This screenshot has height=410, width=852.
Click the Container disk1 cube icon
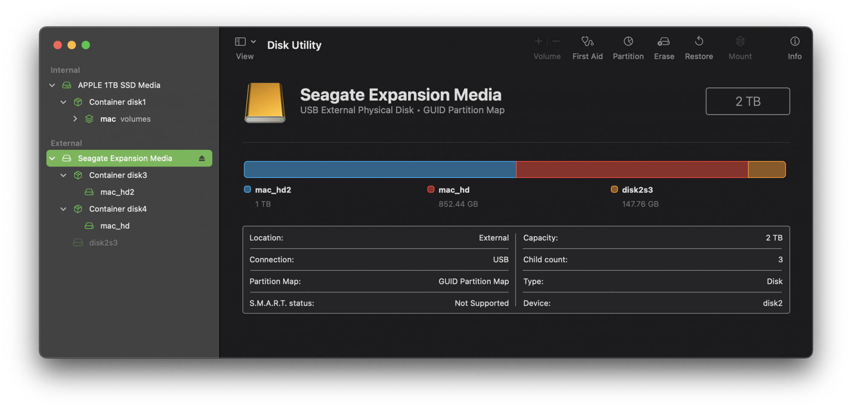click(78, 102)
